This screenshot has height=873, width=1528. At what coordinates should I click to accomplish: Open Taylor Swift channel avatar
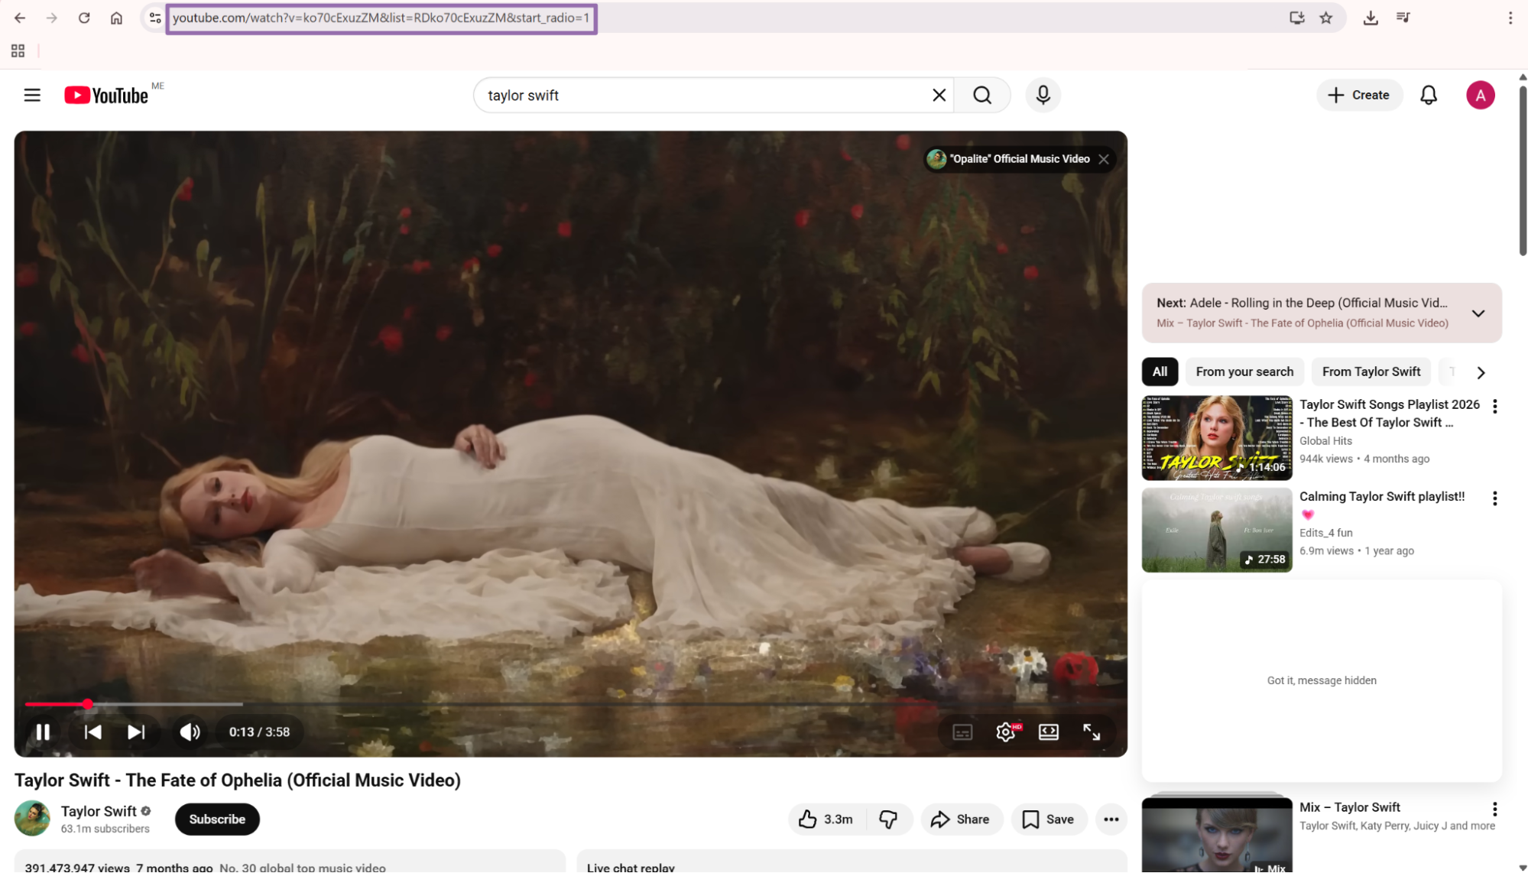[33, 818]
